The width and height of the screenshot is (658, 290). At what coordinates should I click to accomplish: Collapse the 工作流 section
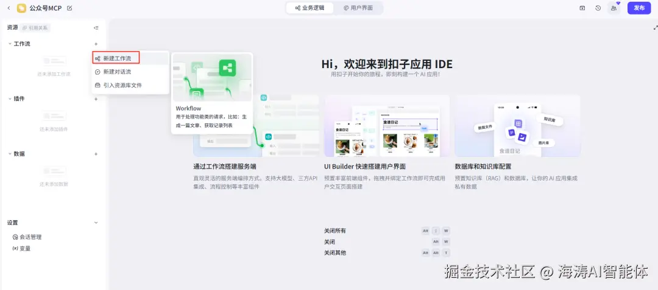(x=10, y=44)
